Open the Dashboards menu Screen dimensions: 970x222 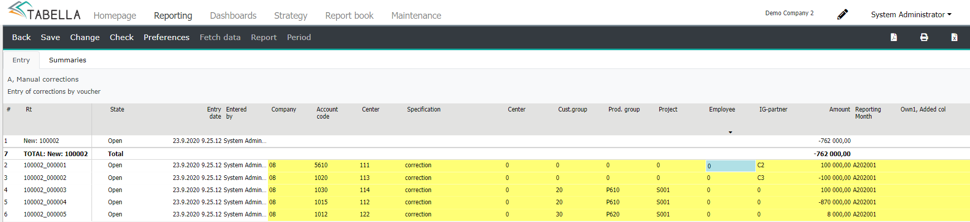pyautogui.click(x=233, y=16)
